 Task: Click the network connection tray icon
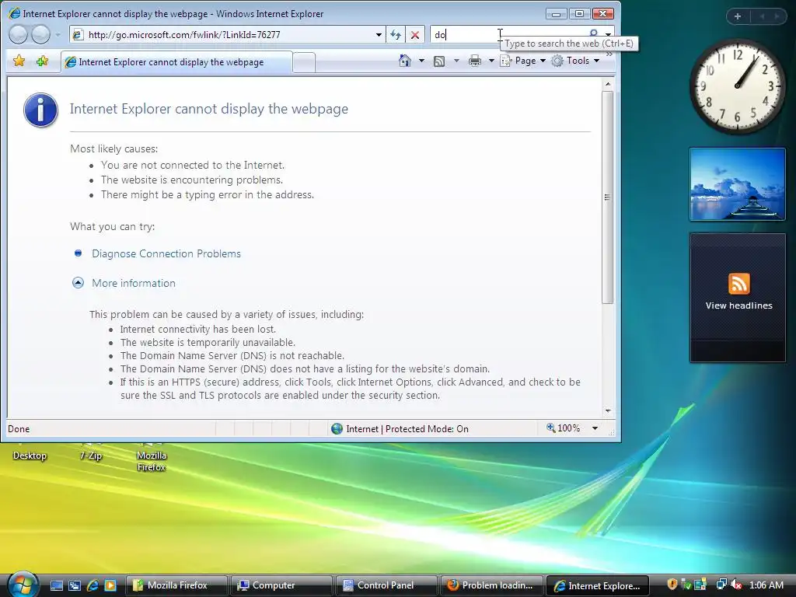point(721,585)
